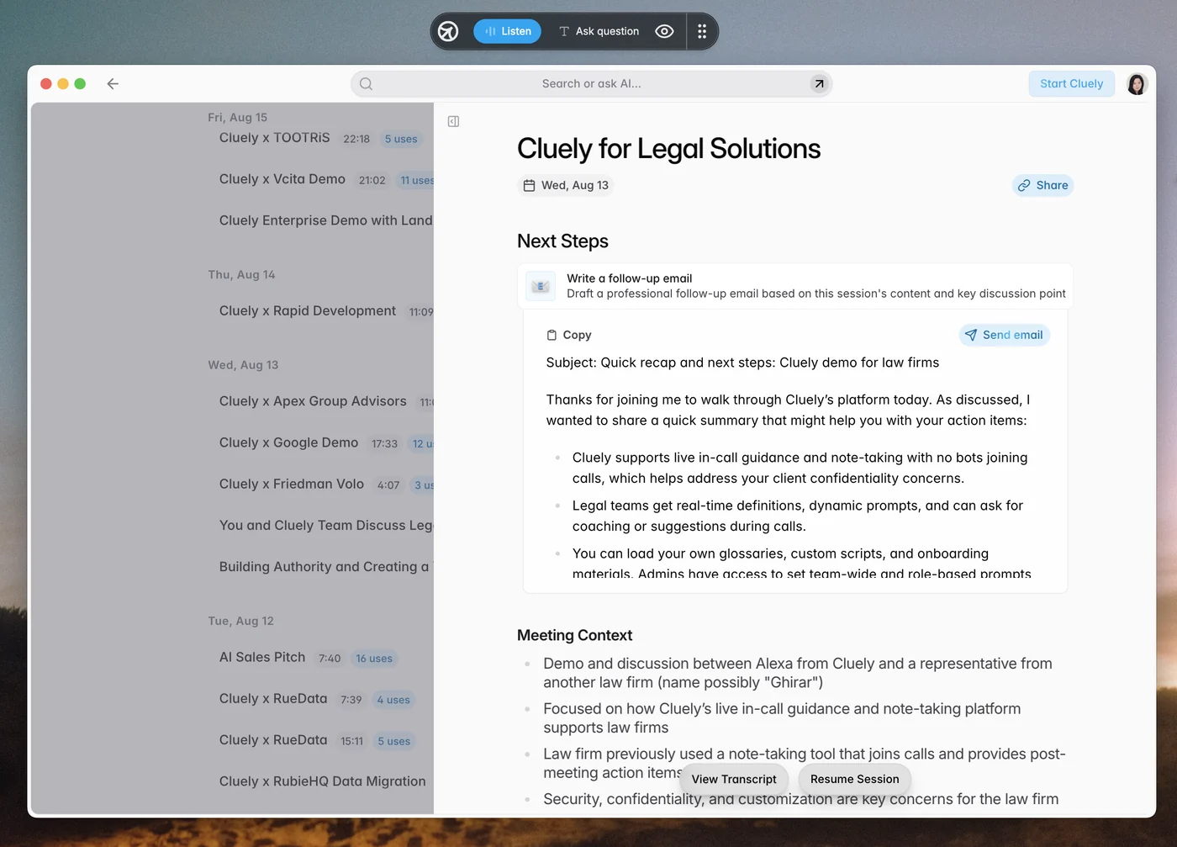This screenshot has height=847, width=1177.
Task: Collapse the sidebar with the panel icon
Action: [453, 121]
